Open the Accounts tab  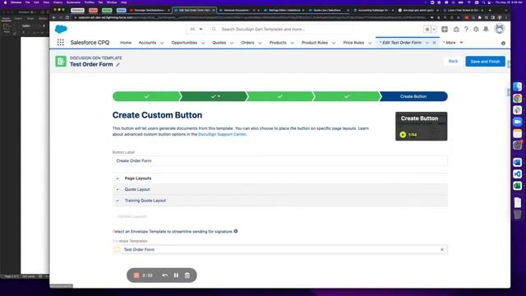coord(147,43)
